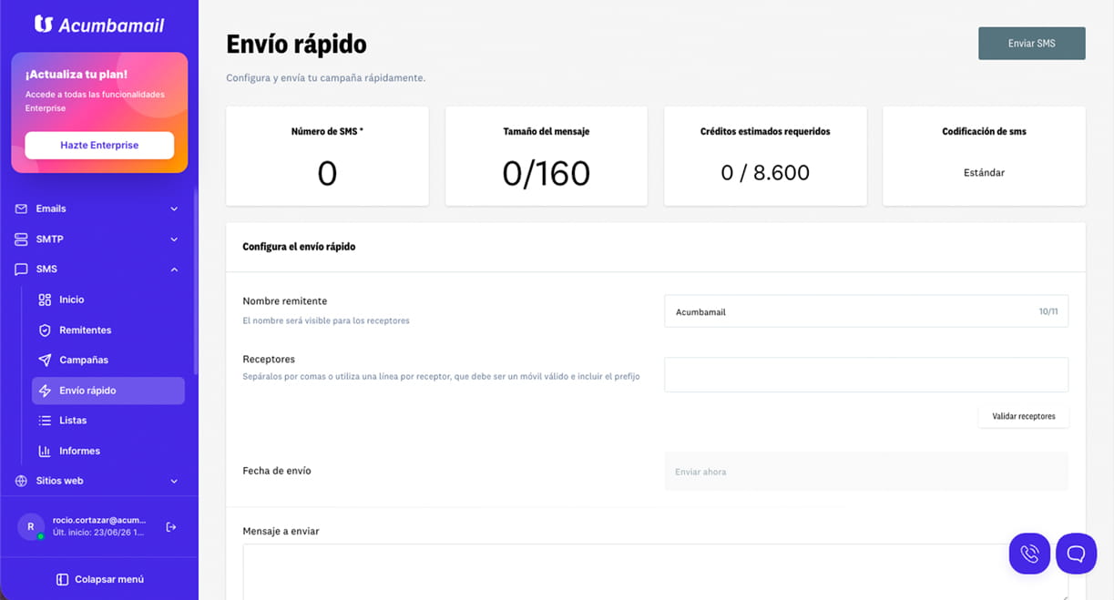Expand the Emails menu chevron
The width and height of the screenshot is (1114, 600).
(x=174, y=209)
